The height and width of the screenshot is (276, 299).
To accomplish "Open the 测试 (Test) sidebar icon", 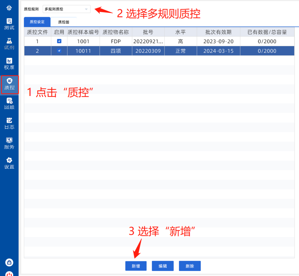I will click(x=9, y=21).
